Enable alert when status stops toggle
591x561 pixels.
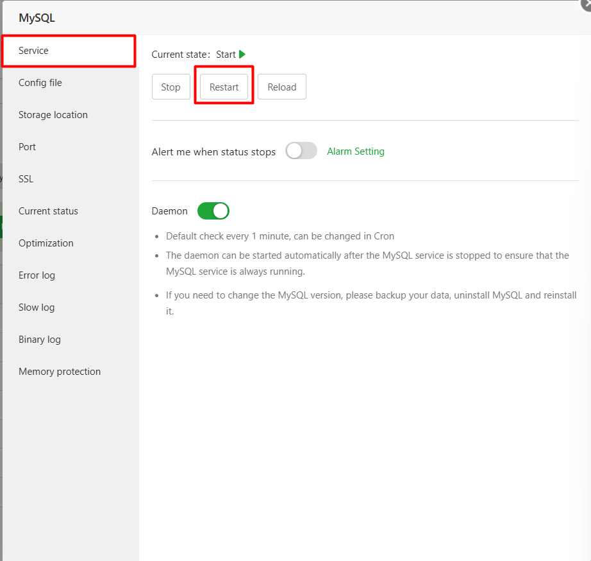click(301, 151)
